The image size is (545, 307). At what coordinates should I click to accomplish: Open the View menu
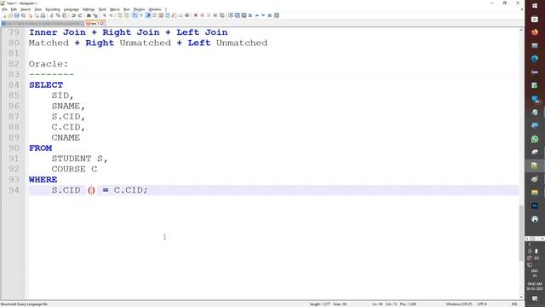click(x=38, y=9)
